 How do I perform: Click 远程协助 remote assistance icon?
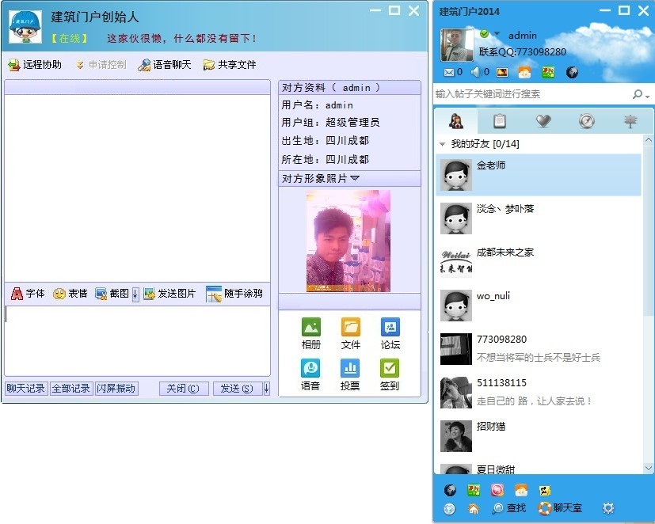pyautogui.click(x=14, y=65)
